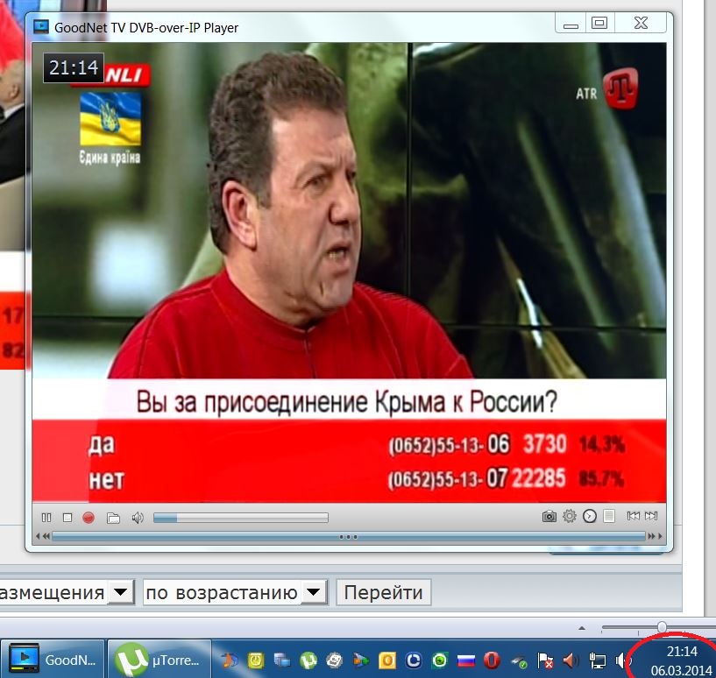Image resolution: width=716 pixels, height=678 pixels.
Task: Open the folder icon in player controls
Action: click(x=112, y=518)
